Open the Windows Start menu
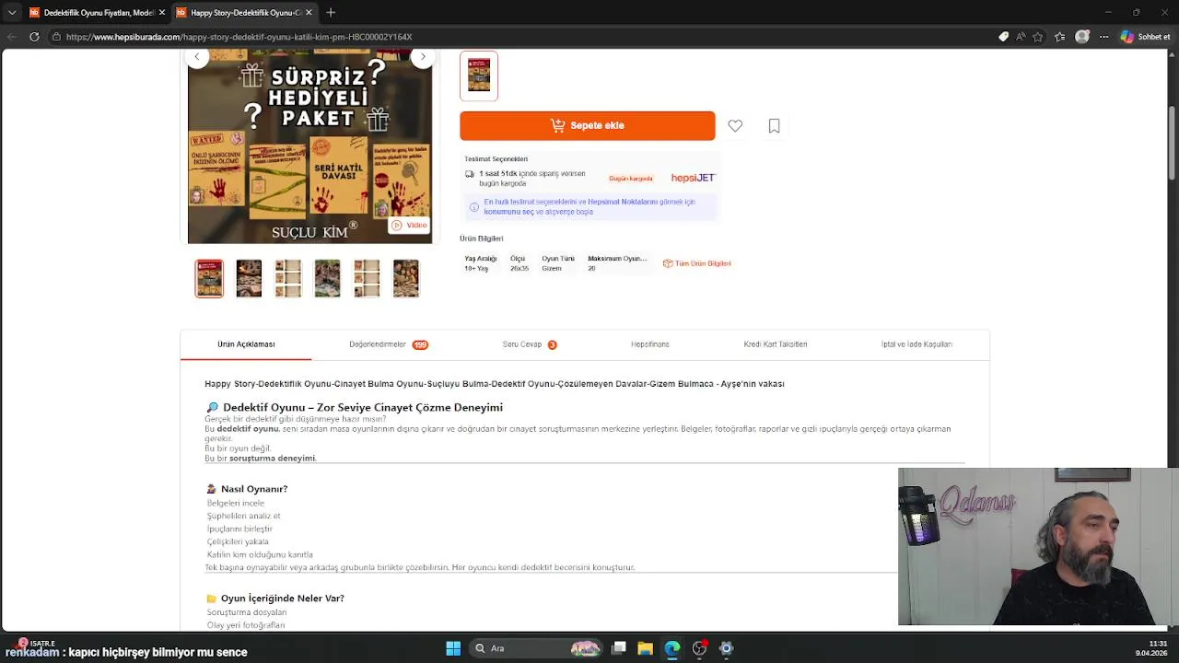The image size is (1179, 663). click(x=453, y=648)
